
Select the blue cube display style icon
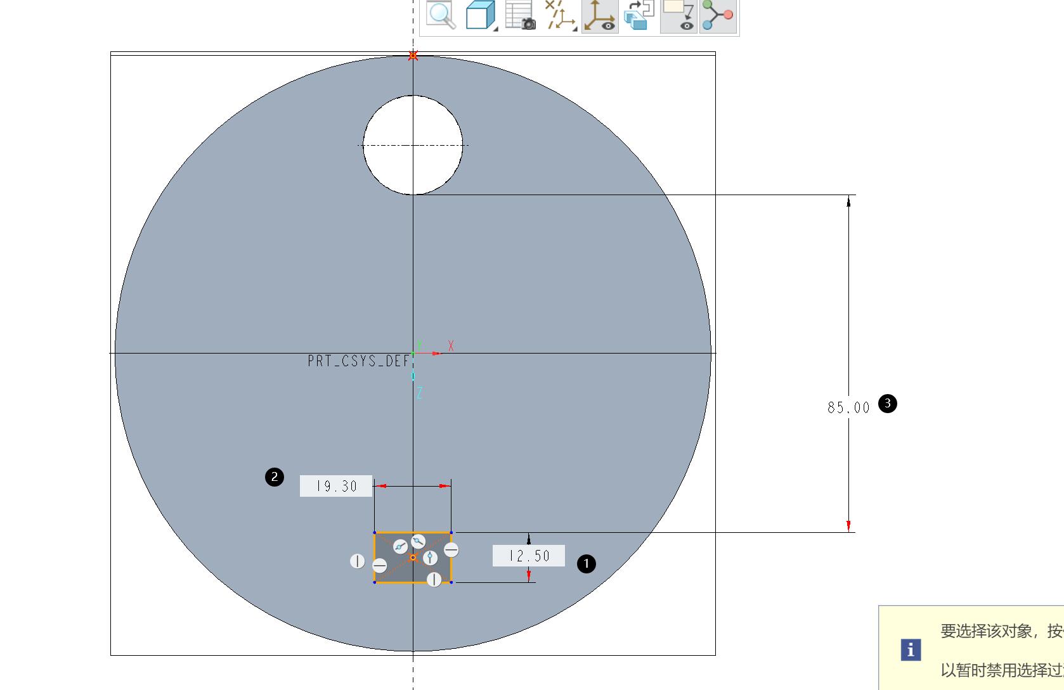coord(479,15)
